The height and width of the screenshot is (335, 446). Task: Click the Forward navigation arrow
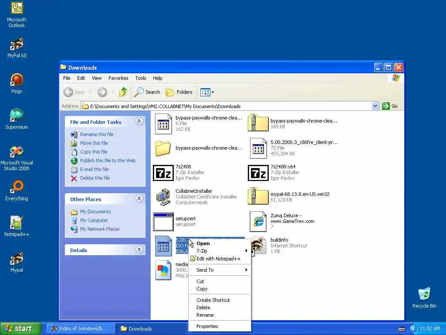click(102, 92)
